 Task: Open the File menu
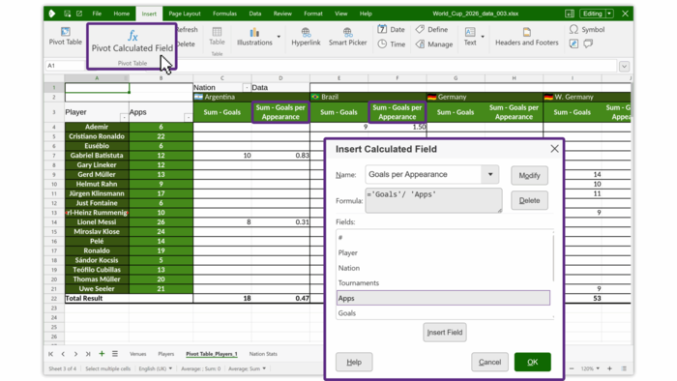(x=97, y=14)
